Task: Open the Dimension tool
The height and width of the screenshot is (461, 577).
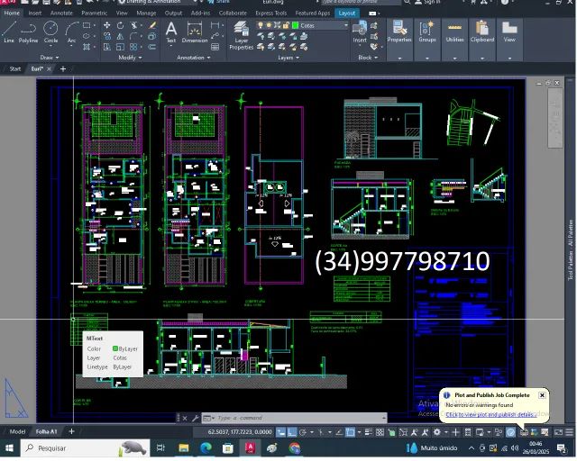Action: tap(195, 32)
